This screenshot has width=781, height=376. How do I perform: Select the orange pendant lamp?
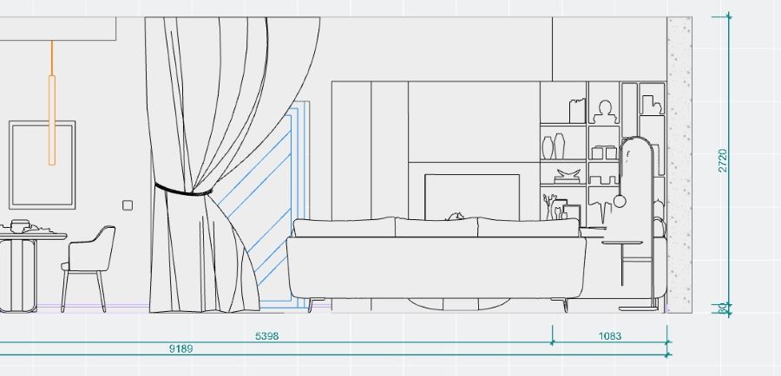click(52, 103)
